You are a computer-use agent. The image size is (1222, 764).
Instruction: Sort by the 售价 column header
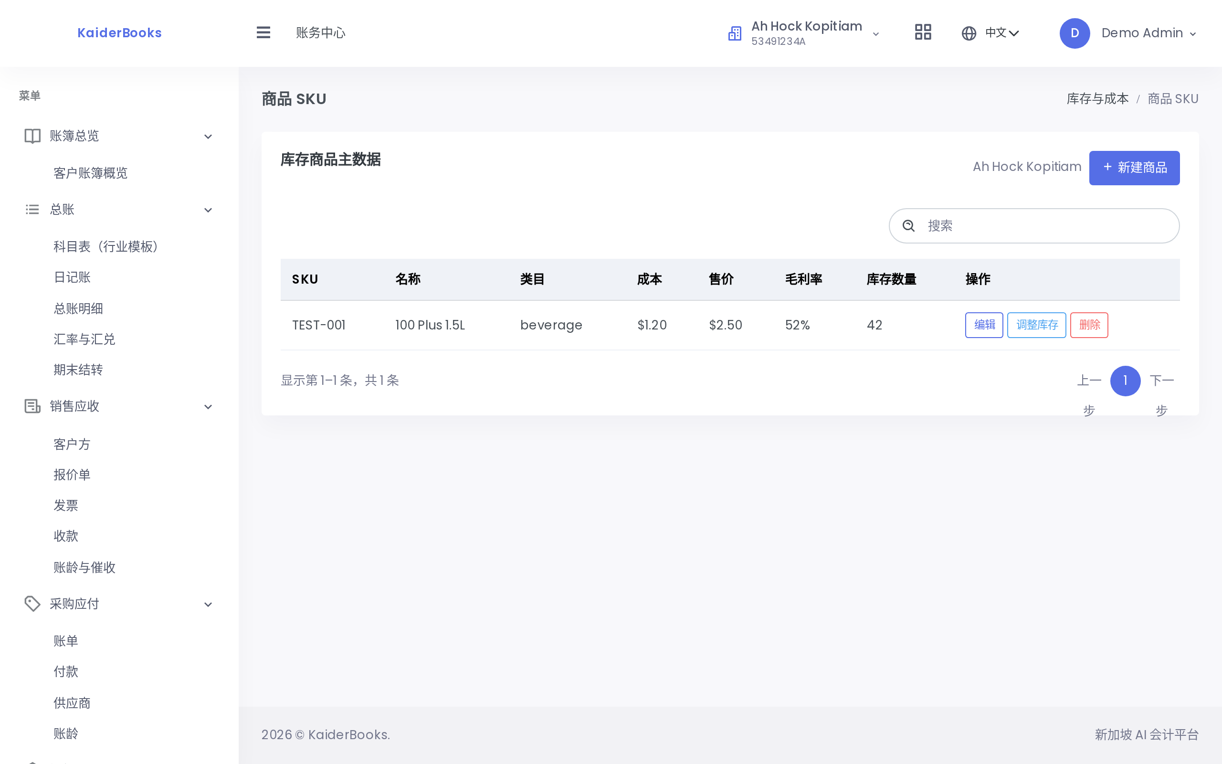coord(721,279)
